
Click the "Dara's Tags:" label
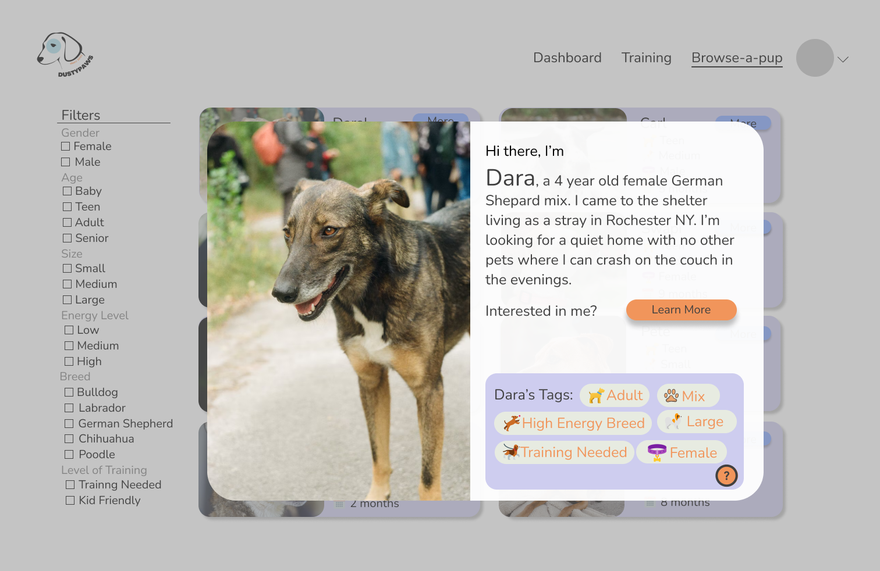[534, 395]
